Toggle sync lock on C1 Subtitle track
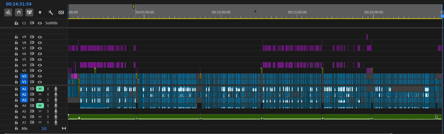 click(x=32, y=23)
